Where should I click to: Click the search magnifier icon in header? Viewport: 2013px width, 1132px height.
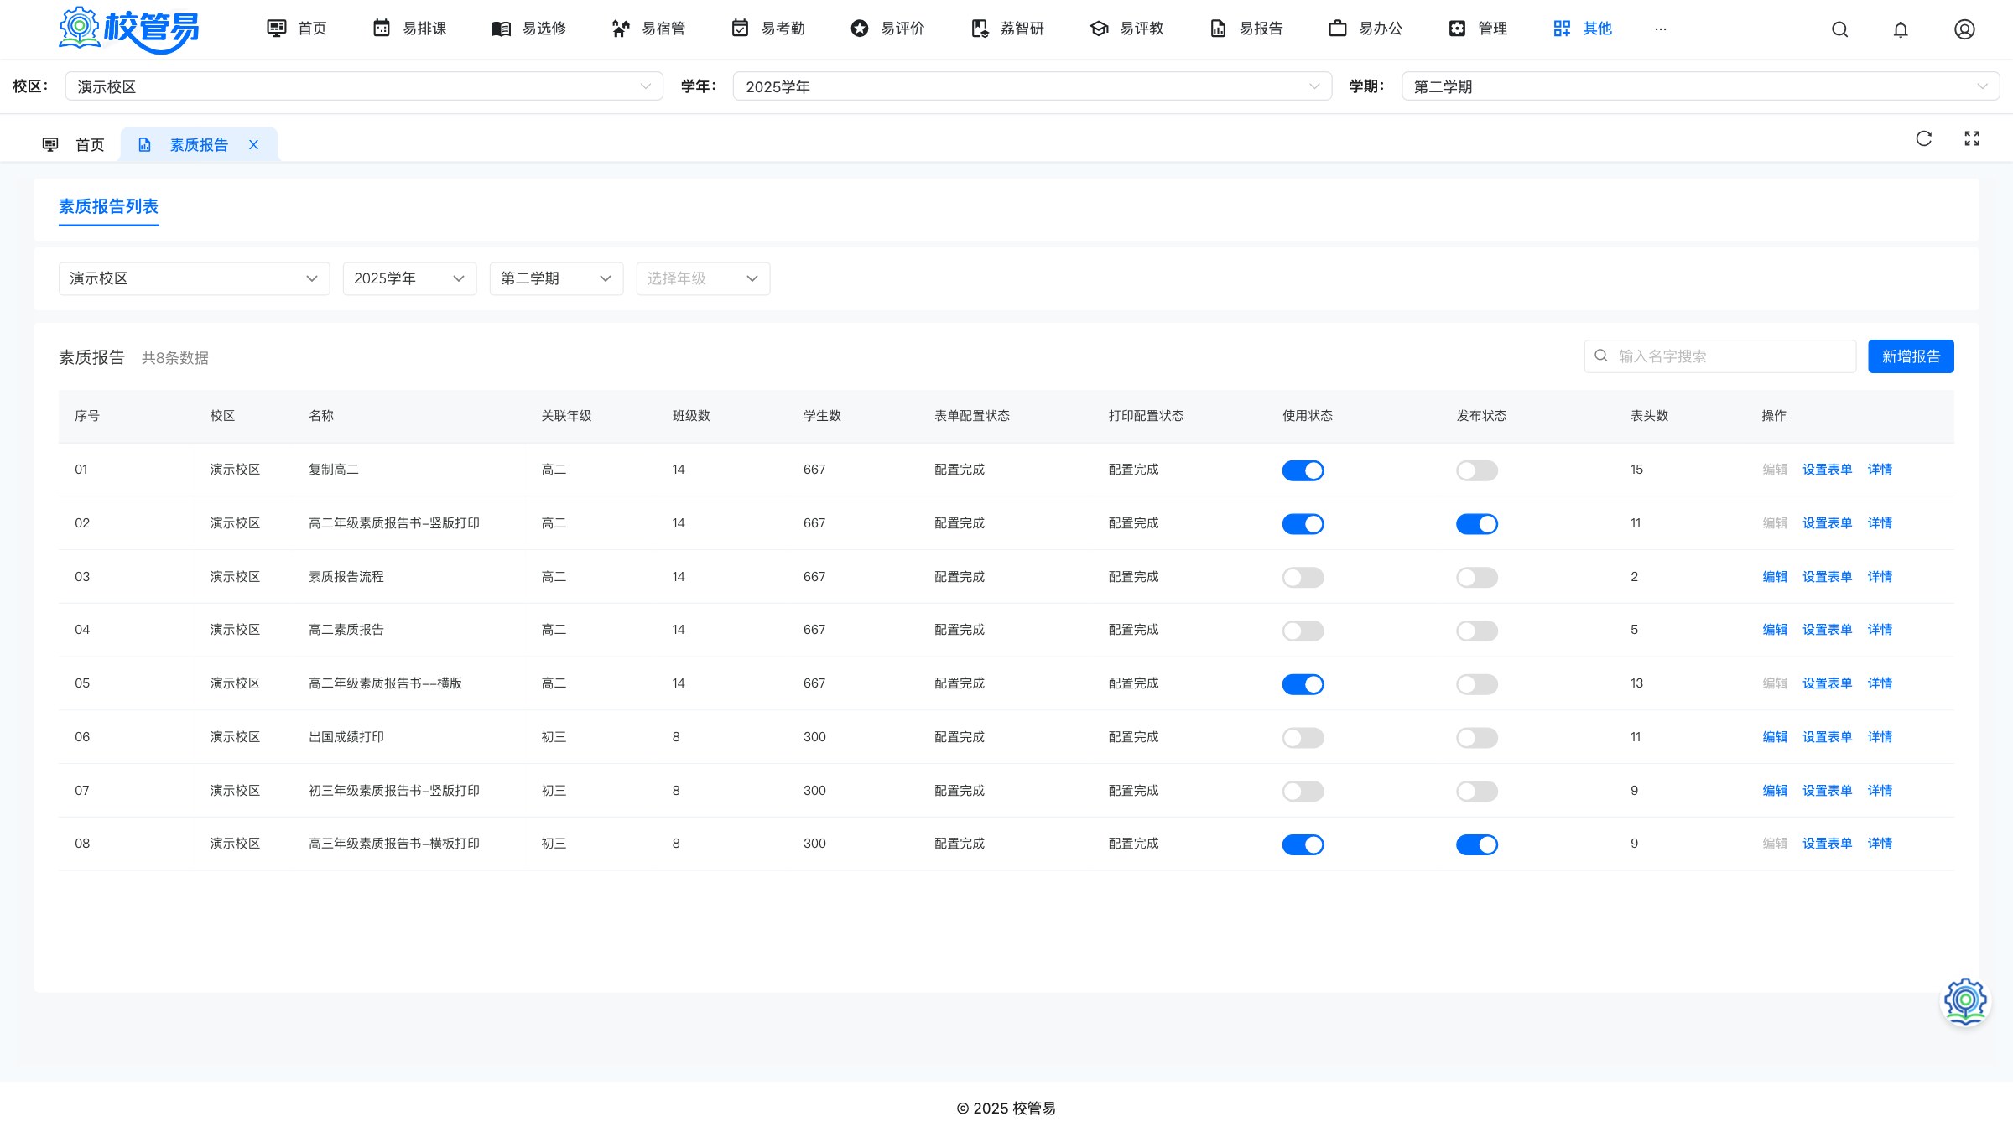1839,29
